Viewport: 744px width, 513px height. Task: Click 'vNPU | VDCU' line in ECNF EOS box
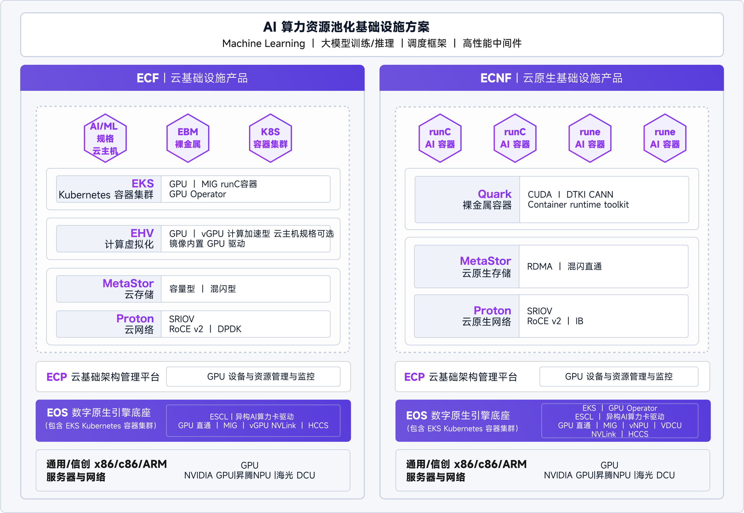(x=655, y=425)
